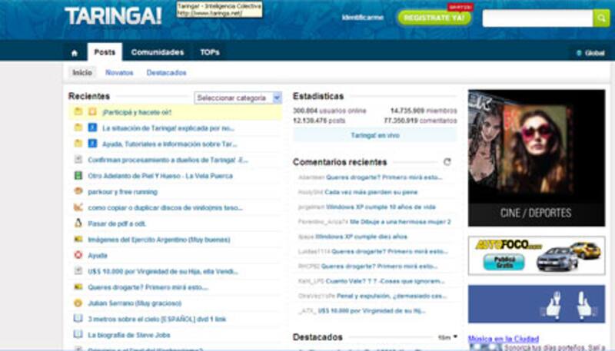Switch to the Posts tab
Viewport: 615px width, 351px height.
tap(105, 52)
